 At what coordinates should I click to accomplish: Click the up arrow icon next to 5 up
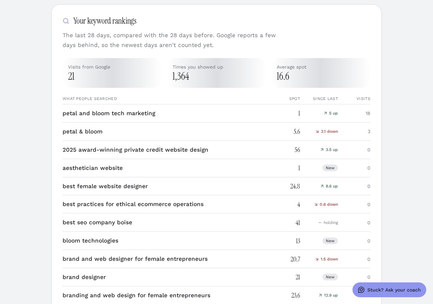(325, 113)
